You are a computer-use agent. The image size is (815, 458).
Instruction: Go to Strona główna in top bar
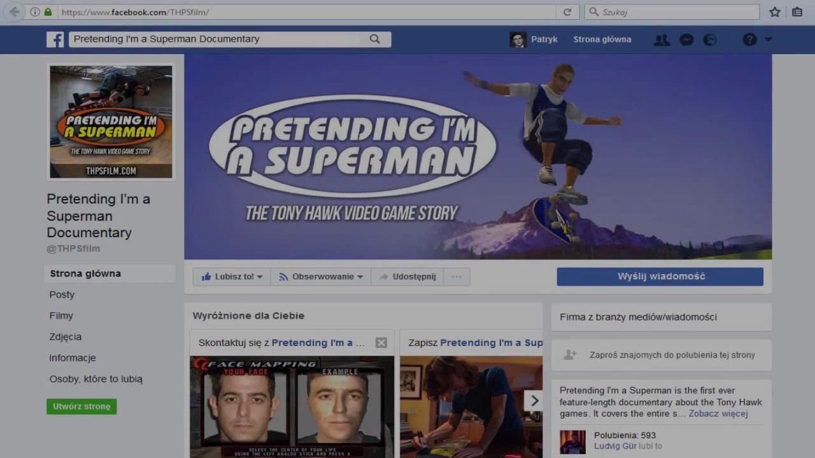pyautogui.click(x=602, y=39)
